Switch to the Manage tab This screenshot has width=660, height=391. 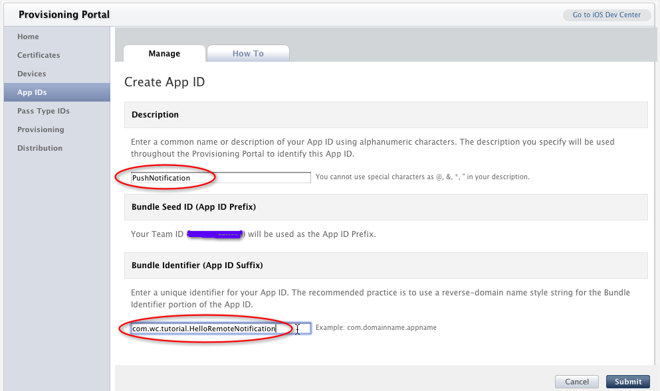tap(164, 54)
